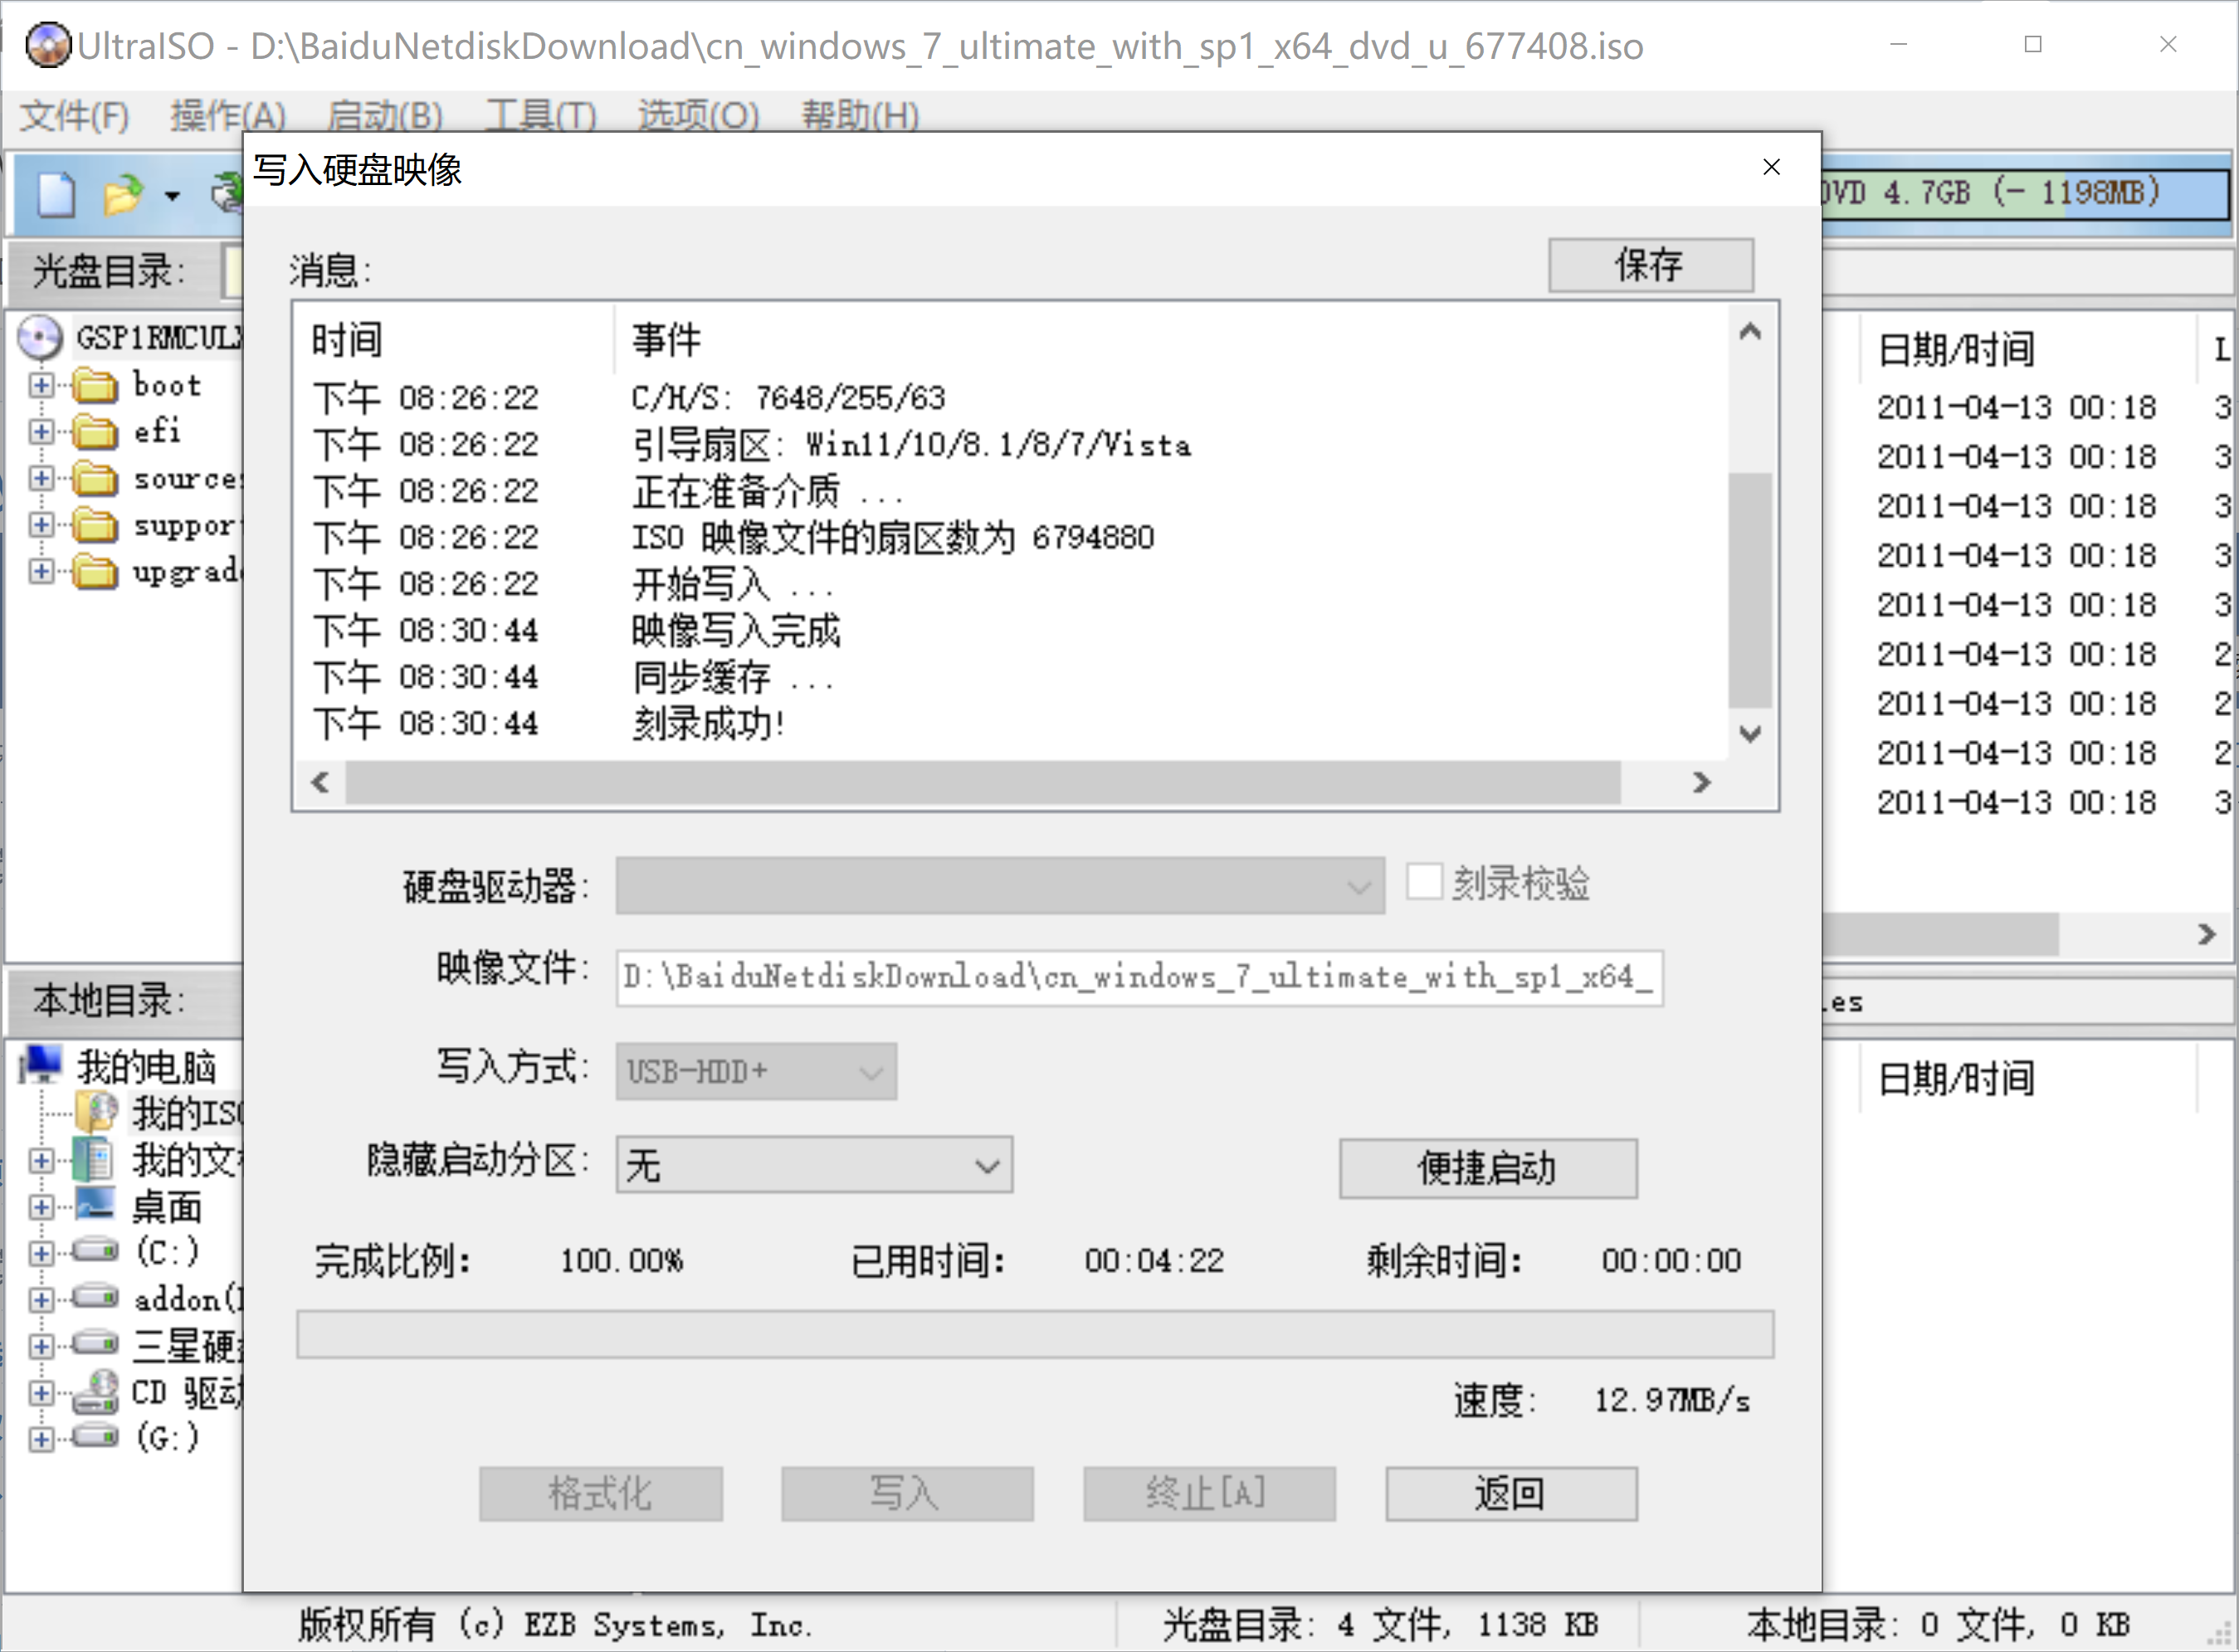
Task: Open the 硬盘驱动器 dropdown
Action: pos(1000,885)
